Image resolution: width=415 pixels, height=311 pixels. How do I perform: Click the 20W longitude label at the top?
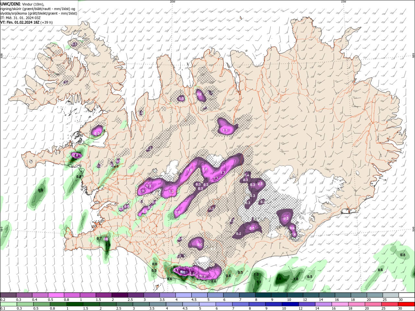click(172, 2)
